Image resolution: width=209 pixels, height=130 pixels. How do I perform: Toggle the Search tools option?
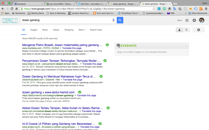96,30
